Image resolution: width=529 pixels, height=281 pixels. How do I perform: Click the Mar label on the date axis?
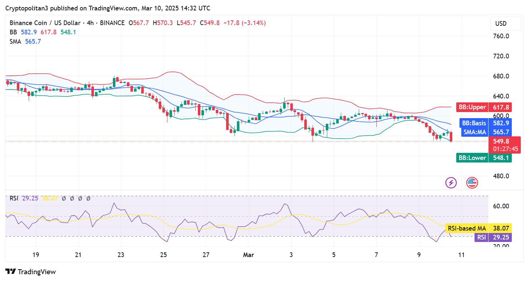[248, 255]
